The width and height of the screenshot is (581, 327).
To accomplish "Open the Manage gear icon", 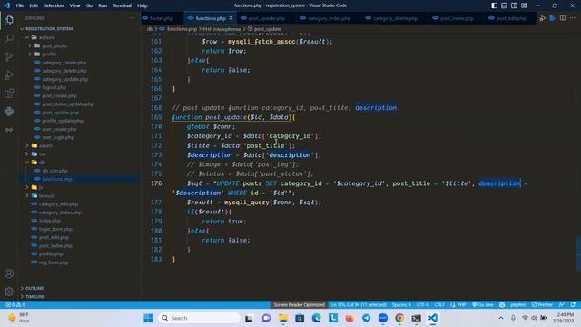I will point(9,292).
